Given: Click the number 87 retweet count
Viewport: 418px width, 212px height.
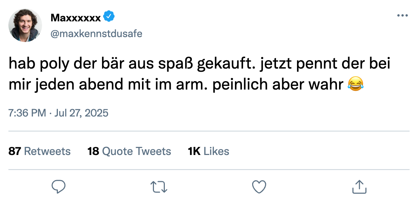Looking at the screenshot, I should [x=15, y=151].
